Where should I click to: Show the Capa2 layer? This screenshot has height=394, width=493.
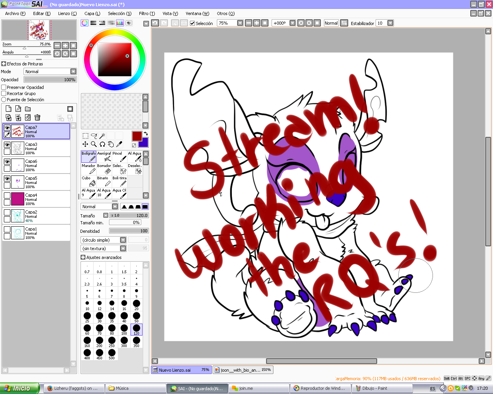(7, 213)
